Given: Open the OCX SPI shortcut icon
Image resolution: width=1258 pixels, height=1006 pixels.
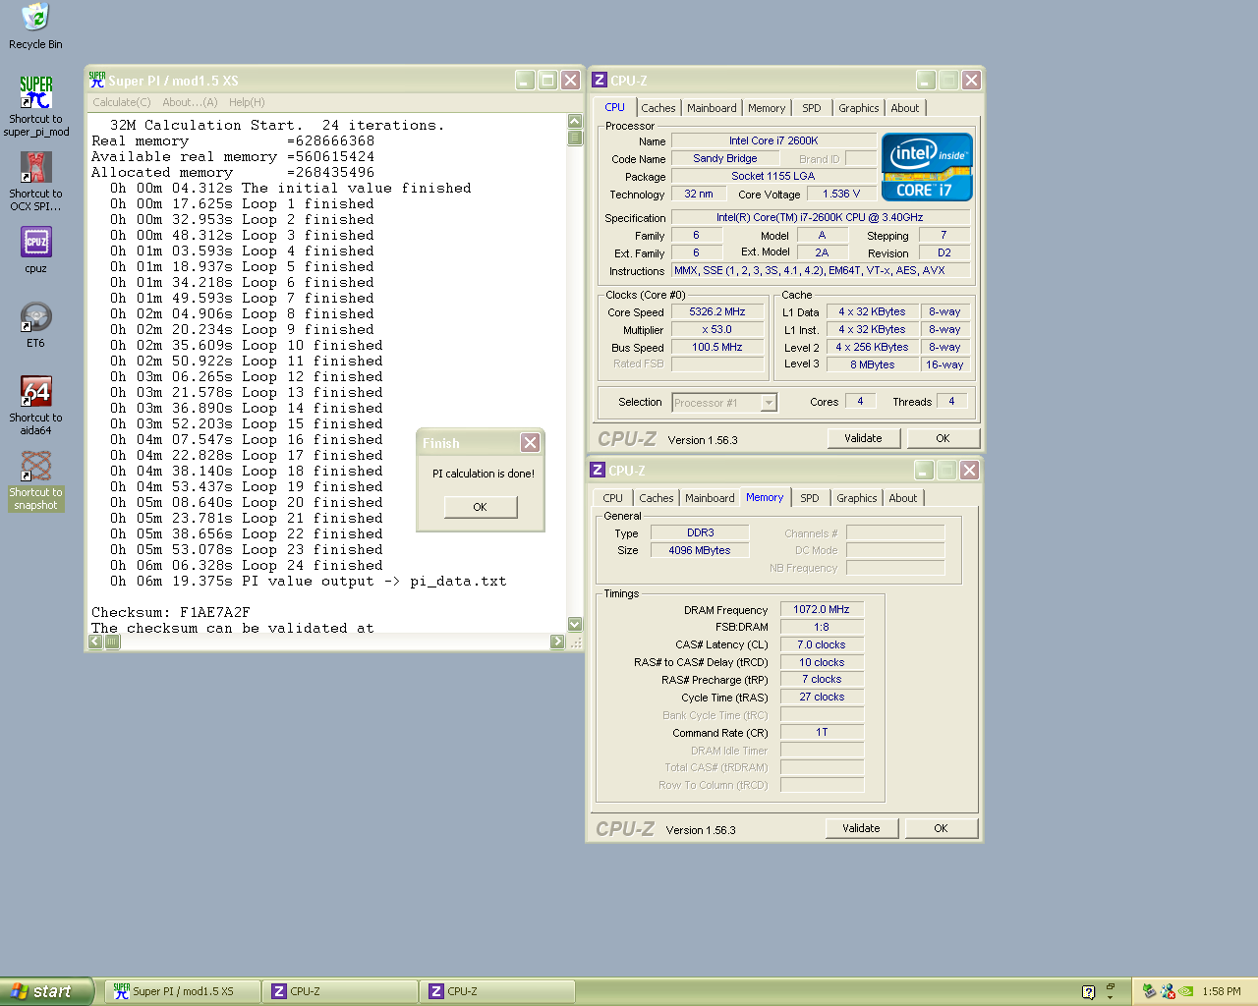Looking at the screenshot, I should coord(35,168).
